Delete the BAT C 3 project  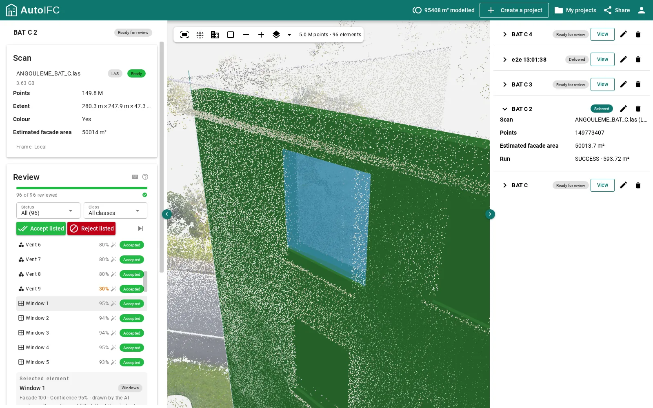coord(638,84)
